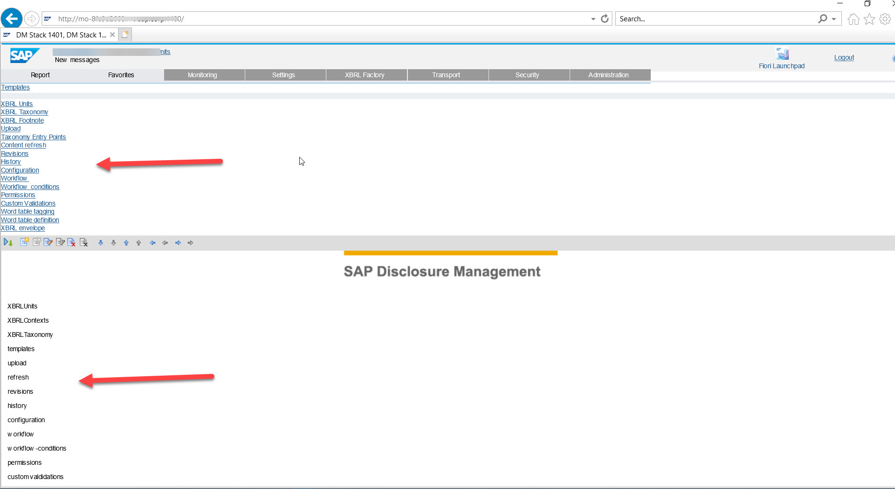The image size is (895, 489).
Task: Select the workflow -conditions text entry
Action: point(37,448)
